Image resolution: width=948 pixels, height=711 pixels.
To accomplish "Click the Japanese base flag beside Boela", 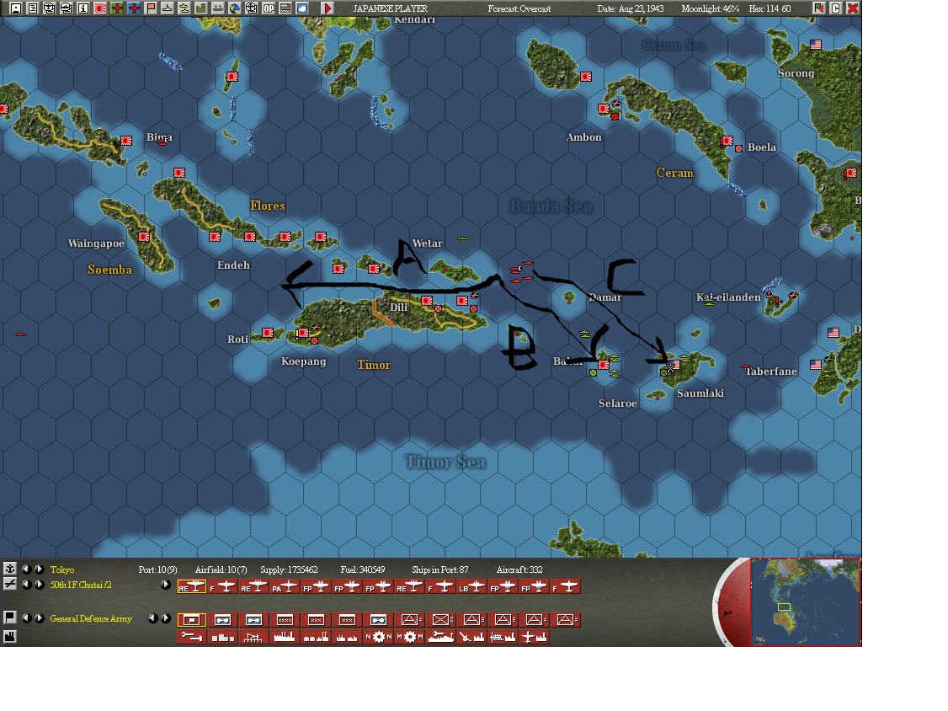I will tap(727, 141).
